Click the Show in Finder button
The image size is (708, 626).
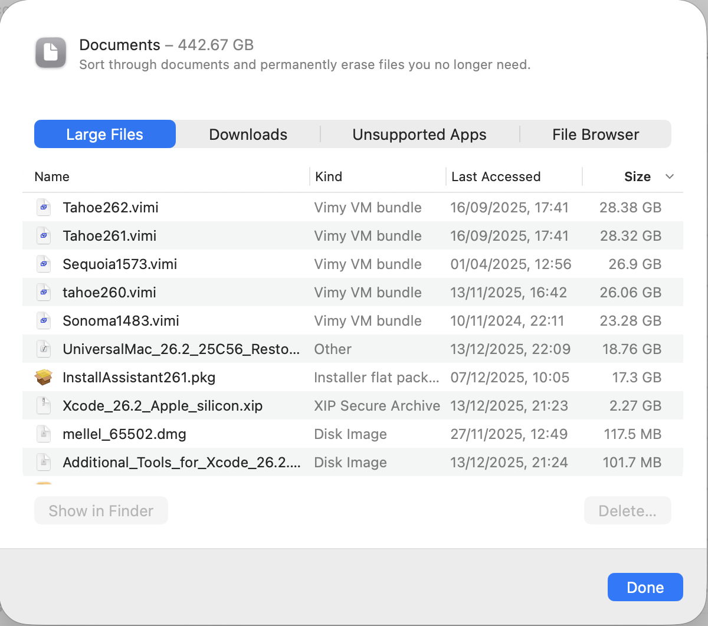tap(101, 511)
